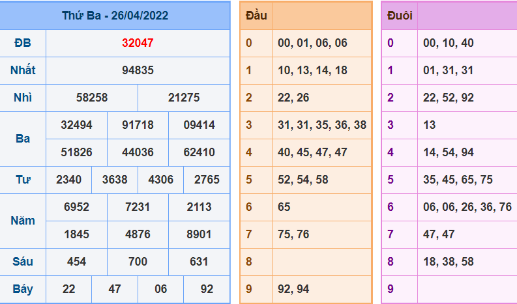Click the Sáu prize number 700

(x=138, y=262)
